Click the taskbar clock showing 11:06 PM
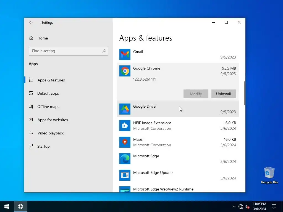The height and width of the screenshot is (212, 283). pos(259,204)
